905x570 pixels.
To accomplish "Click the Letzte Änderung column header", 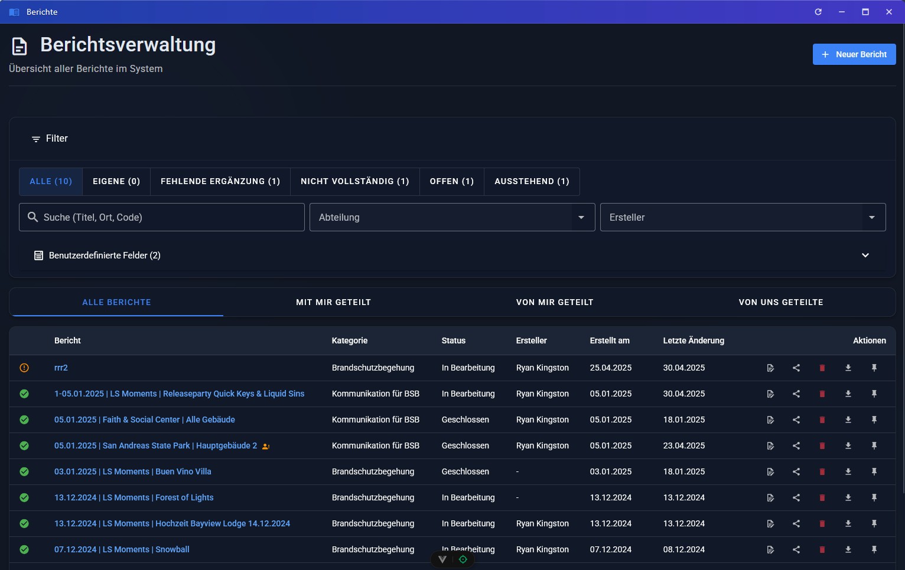I will point(694,340).
